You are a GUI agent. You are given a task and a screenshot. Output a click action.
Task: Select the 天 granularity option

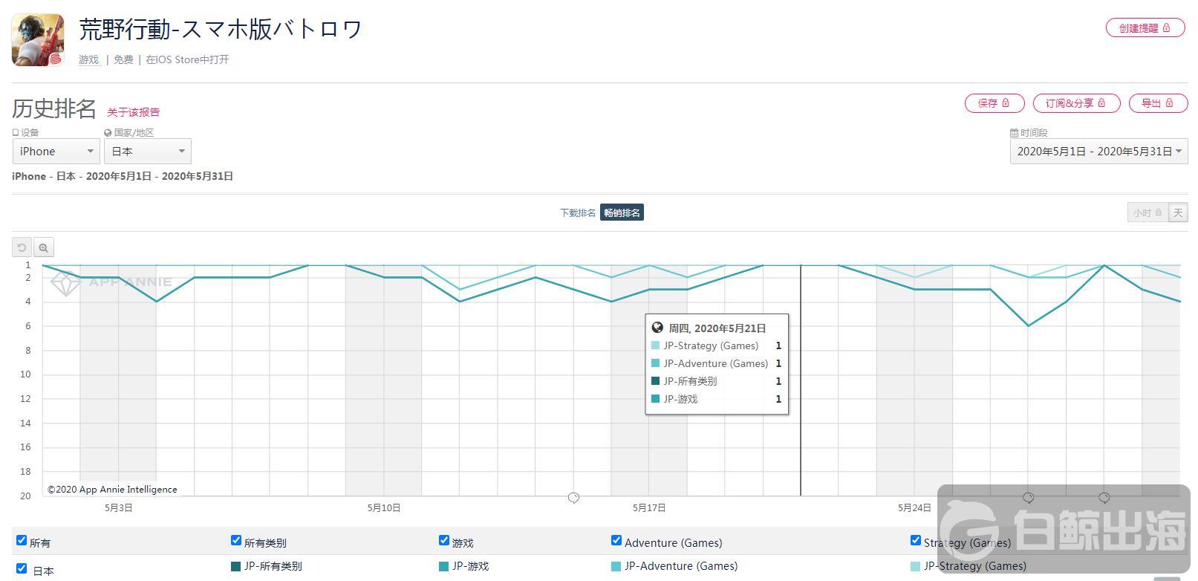(1178, 213)
